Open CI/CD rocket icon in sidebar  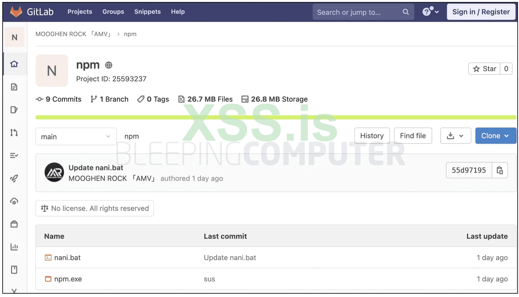pos(14,178)
